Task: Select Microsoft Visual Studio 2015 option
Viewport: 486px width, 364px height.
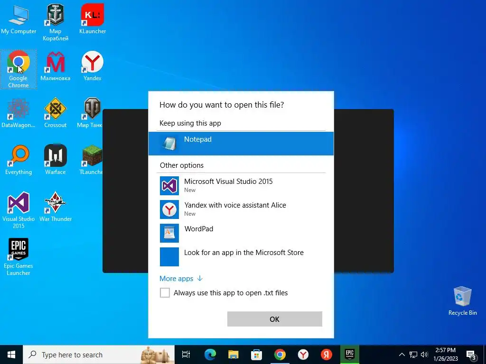Action: click(241, 185)
